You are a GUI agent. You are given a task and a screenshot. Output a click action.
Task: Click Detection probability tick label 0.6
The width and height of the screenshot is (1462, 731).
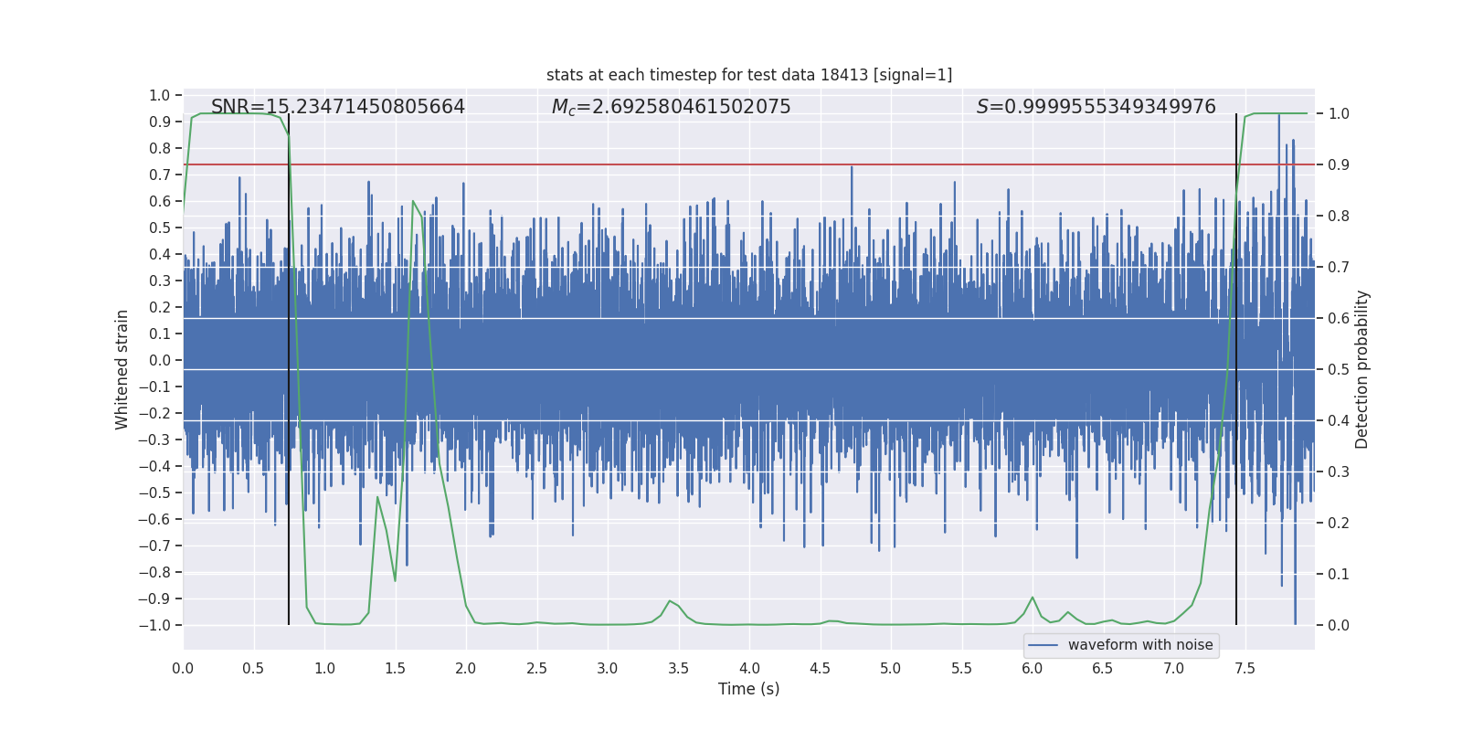coord(1339,318)
